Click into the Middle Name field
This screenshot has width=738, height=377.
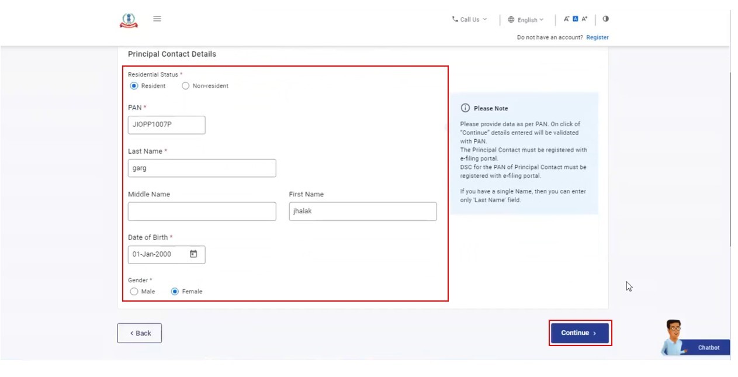tap(202, 212)
